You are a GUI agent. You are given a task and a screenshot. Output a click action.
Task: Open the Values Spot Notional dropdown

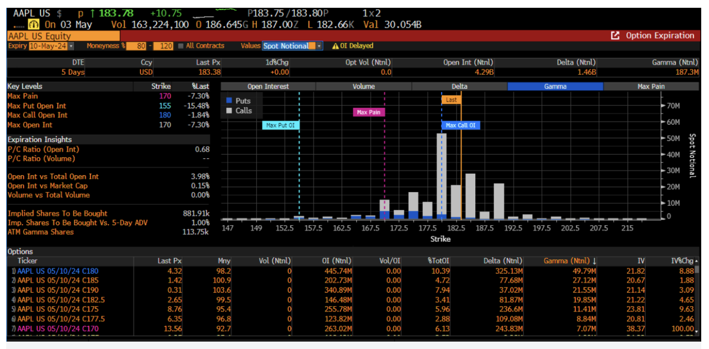(x=319, y=46)
